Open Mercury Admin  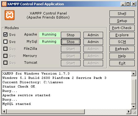point(93,56)
